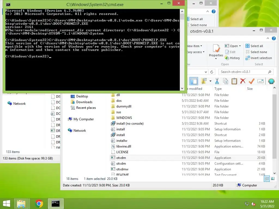Open File Explorer from the taskbar
The image size is (279, 209).
[x=21, y=204]
